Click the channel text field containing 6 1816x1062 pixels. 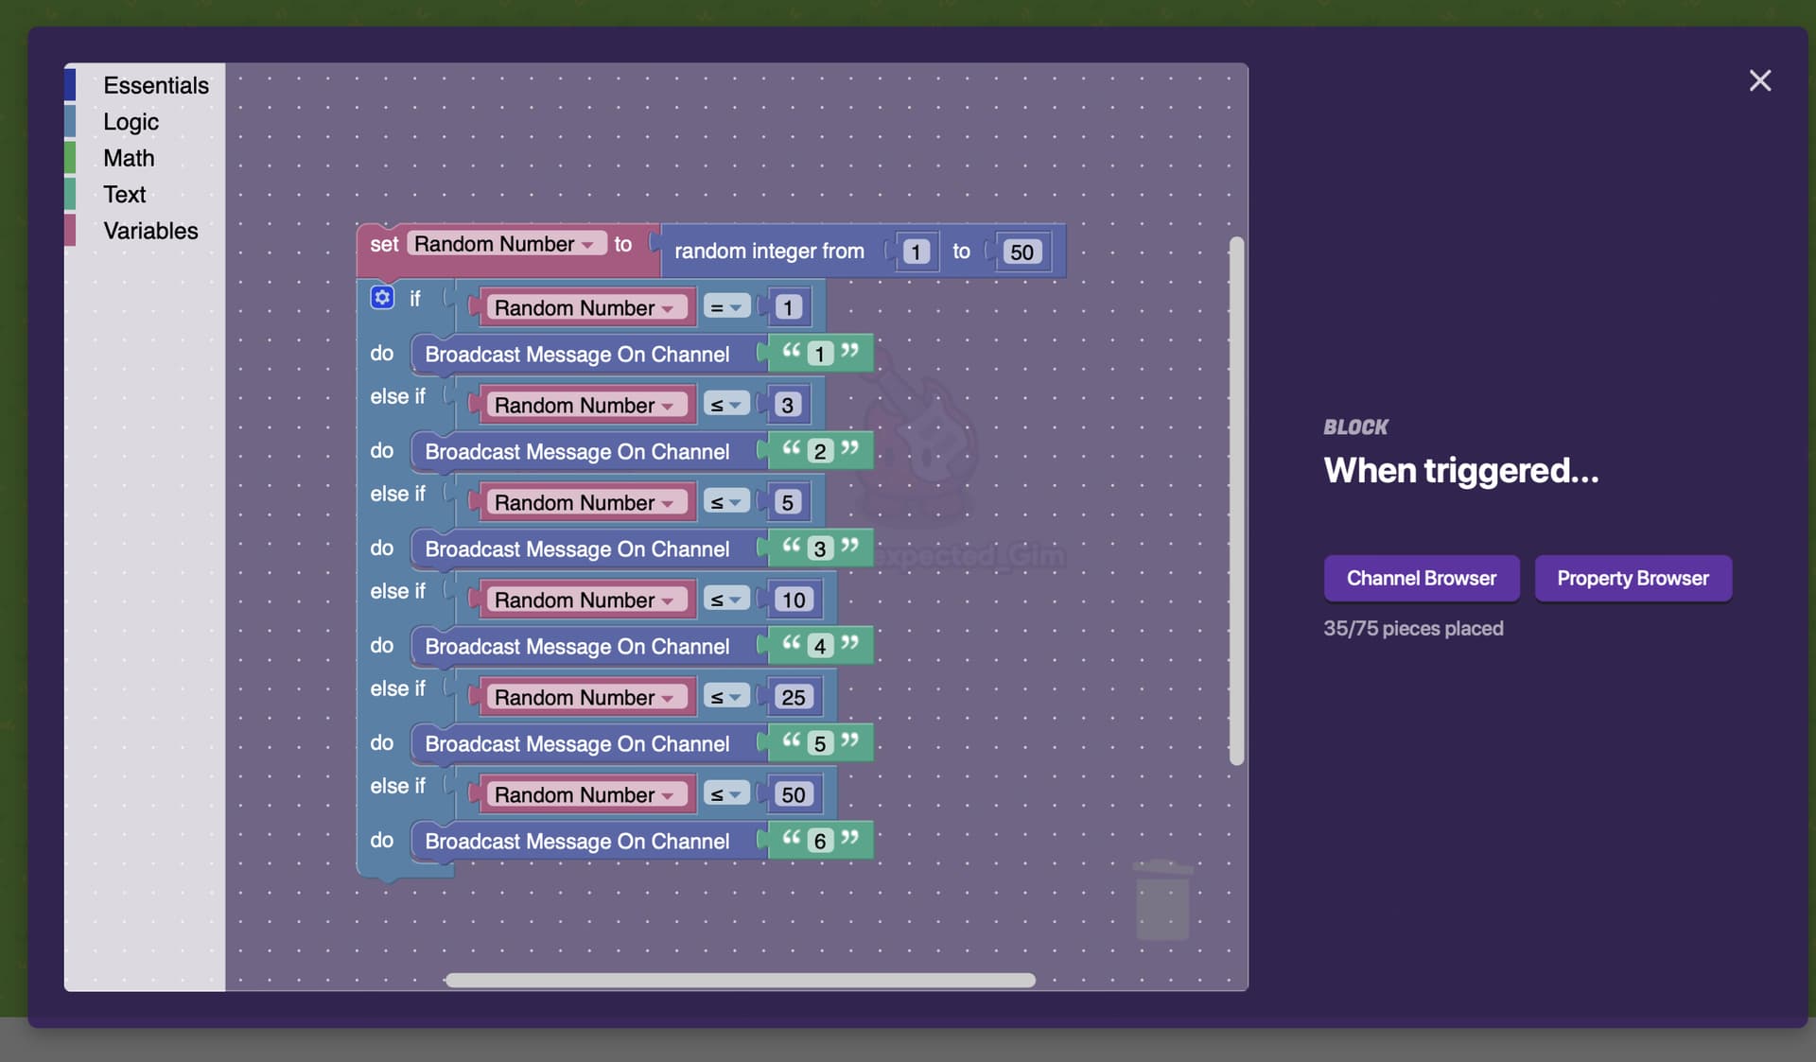point(819,841)
